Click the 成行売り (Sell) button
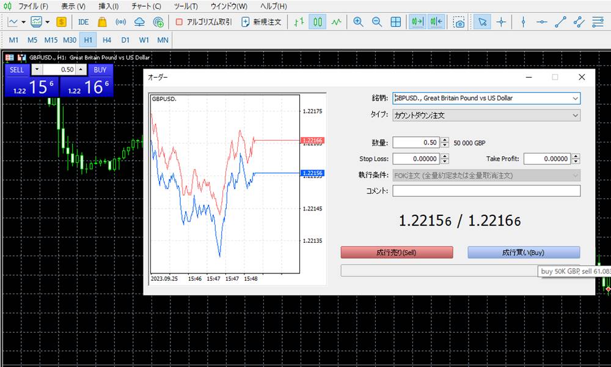This screenshot has height=367, width=611. coord(397,253)
